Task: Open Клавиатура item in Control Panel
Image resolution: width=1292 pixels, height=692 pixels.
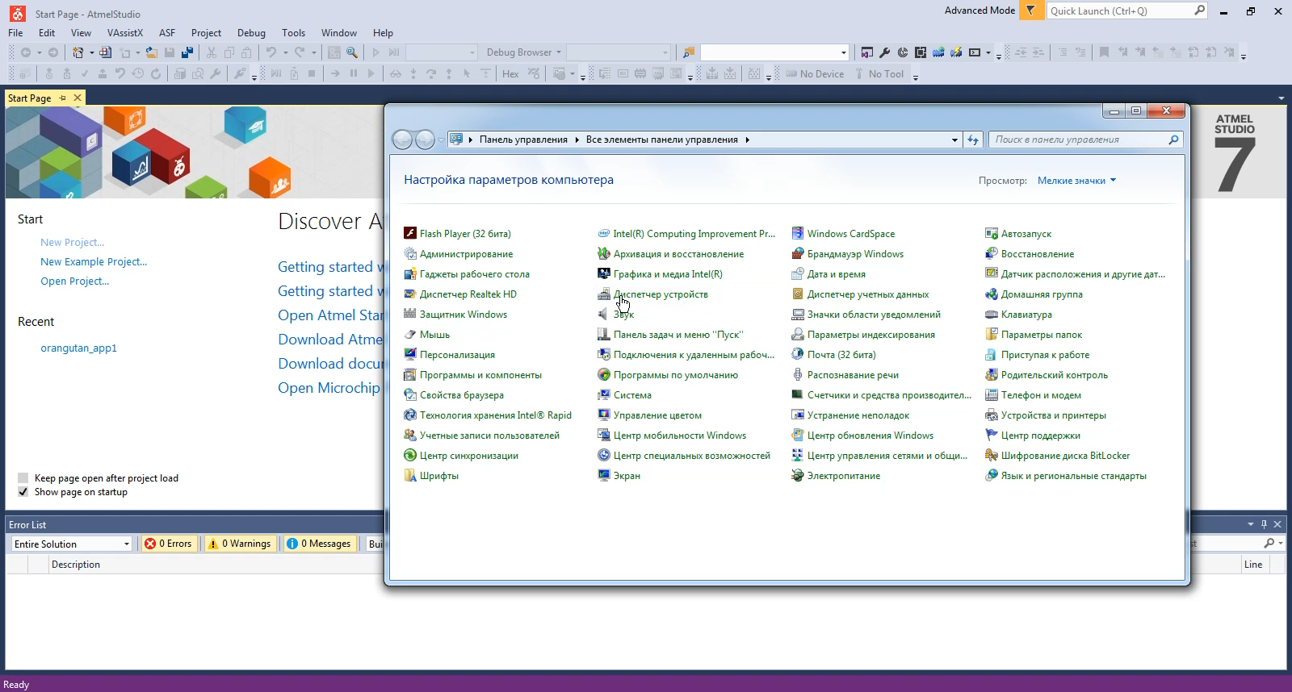Action: [x=1018, y=315]
